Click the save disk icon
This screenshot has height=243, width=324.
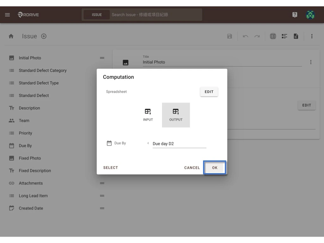(x=230, y=36)
